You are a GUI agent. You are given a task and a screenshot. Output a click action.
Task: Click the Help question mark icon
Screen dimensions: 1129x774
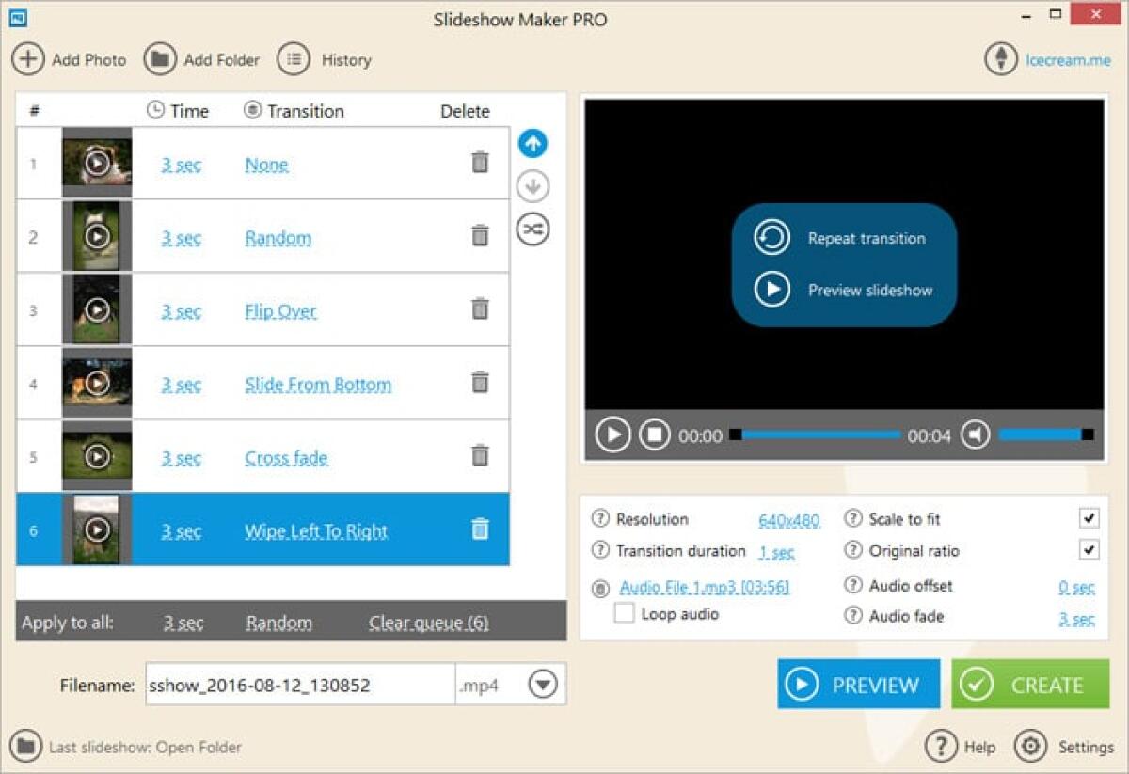(x=941, y=746)
